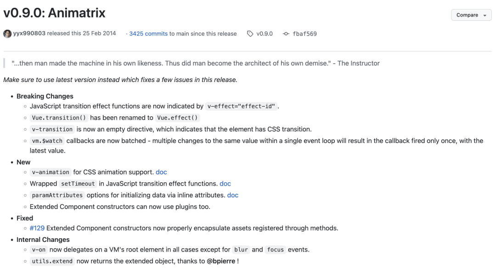496x279 pixels.
Task: Open the doc link for setTimeout wrapper
Action: pyautogui.click(x=225, y=184)
